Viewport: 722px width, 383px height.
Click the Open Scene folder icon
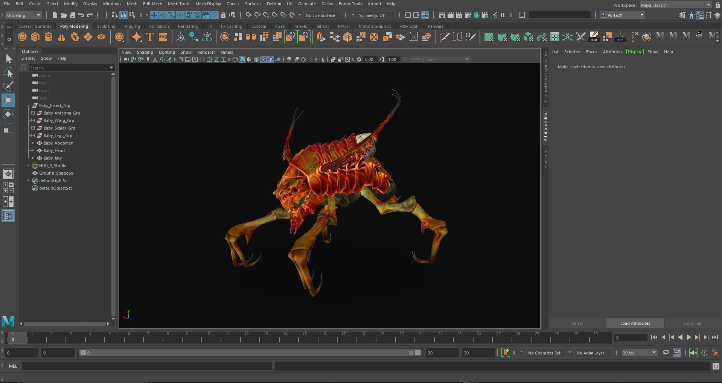tap(64, 15)
